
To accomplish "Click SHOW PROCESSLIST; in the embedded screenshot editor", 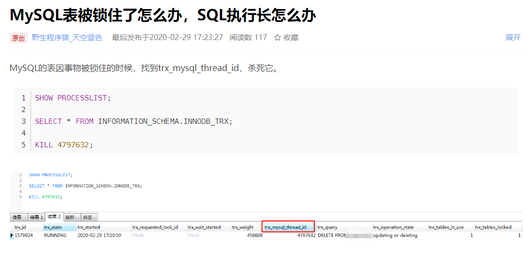I will (x=51, y=175).
